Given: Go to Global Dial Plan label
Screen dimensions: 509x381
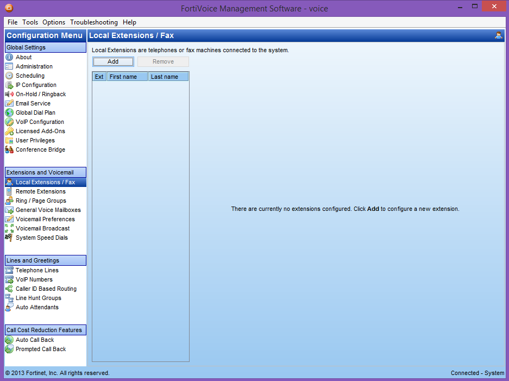Looking at the screenshot, I should (x=36, y=113).
